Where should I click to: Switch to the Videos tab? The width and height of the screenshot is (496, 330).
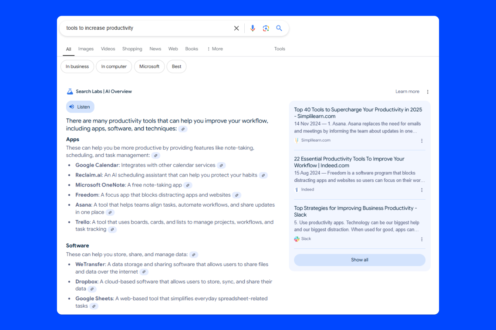pos(108,49)
